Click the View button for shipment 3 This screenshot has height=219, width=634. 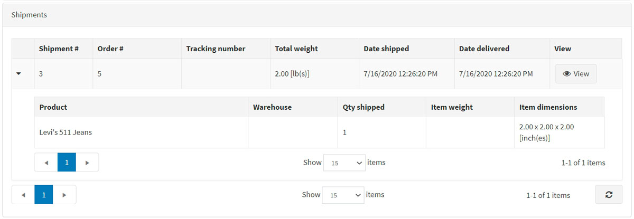576,74
